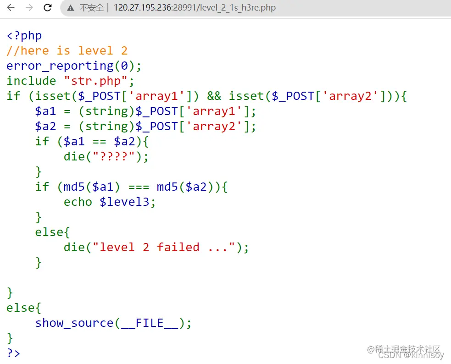Click the unindented 'else{' before show_source
This screenshot has height=364, width=451.
[24, 308]
